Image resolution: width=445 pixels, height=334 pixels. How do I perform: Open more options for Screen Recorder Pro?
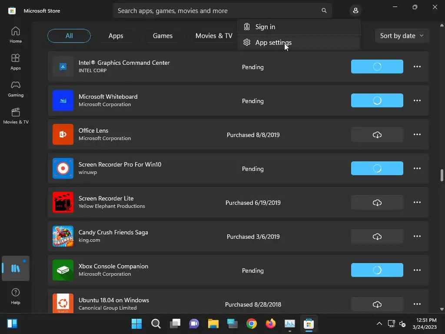417,168
